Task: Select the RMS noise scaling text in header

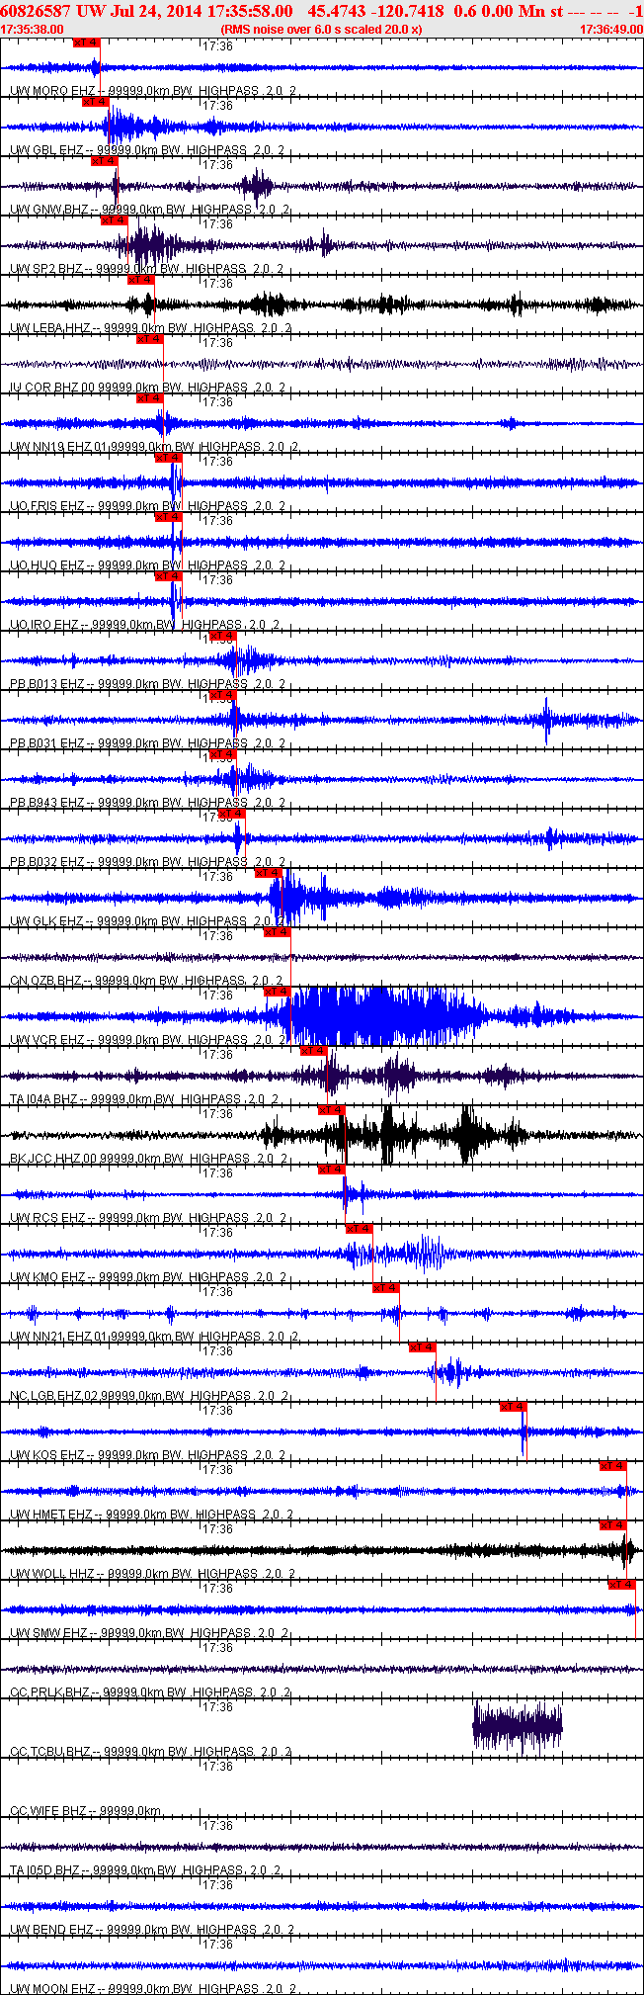Action: pos(321,30)
